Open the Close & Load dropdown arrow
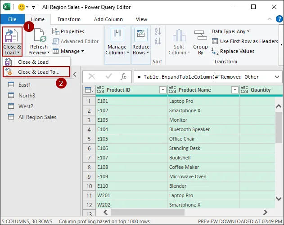This screenshot has height=225, width=284. 18,53
